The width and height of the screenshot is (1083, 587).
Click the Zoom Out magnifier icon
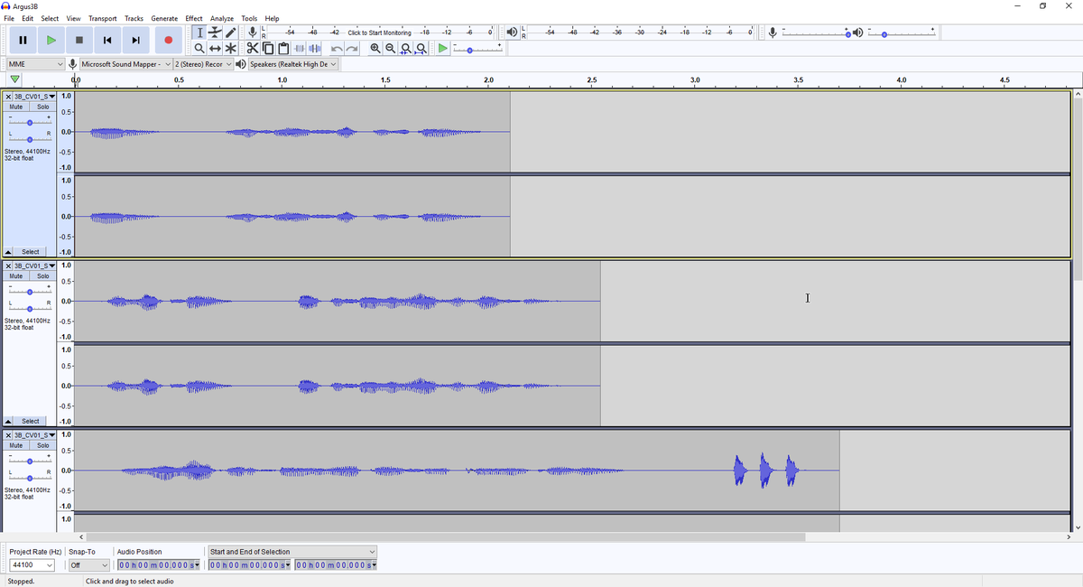pos(391,48)
